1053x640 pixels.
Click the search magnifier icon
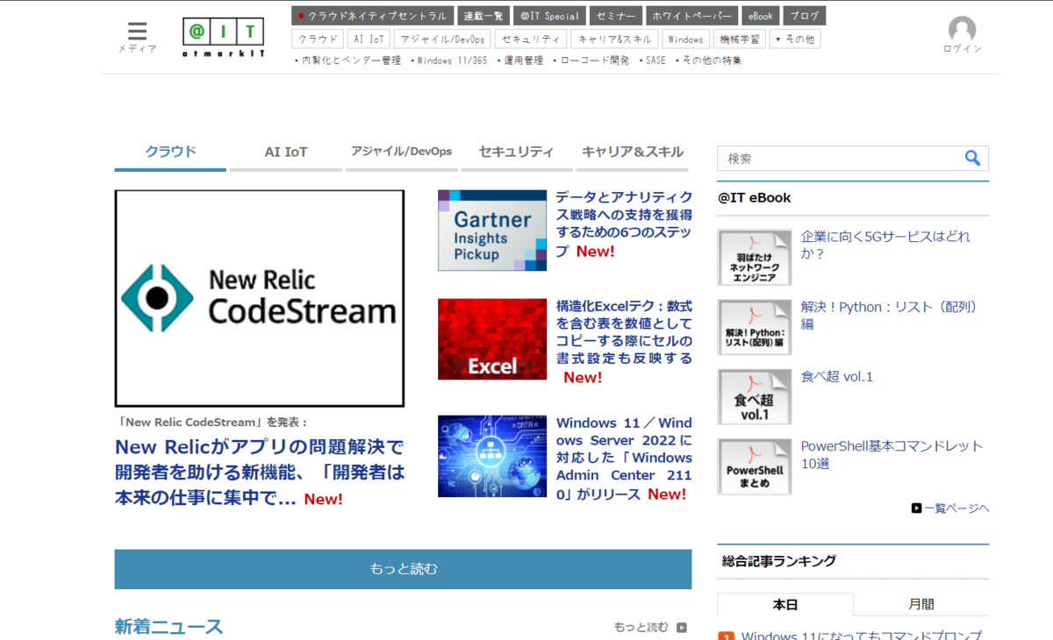(972, 158)
